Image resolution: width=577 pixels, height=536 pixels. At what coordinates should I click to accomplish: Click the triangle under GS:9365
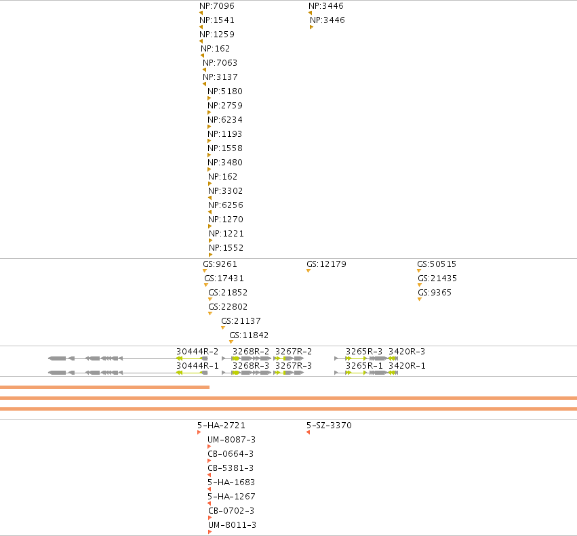tap(420, 300)
